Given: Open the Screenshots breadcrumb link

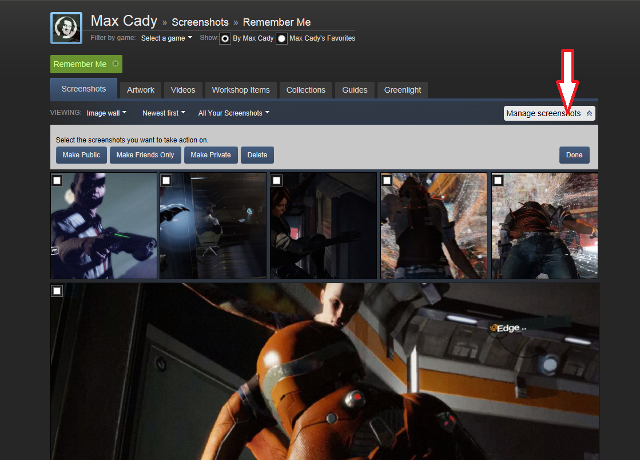Looking at the screenshot, I should point(200,22).
